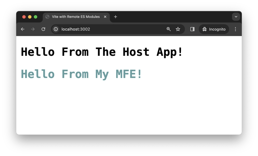Close the Vite with Remote ES Modules tab
Screen dimensions: 258x156
(105, 17)
